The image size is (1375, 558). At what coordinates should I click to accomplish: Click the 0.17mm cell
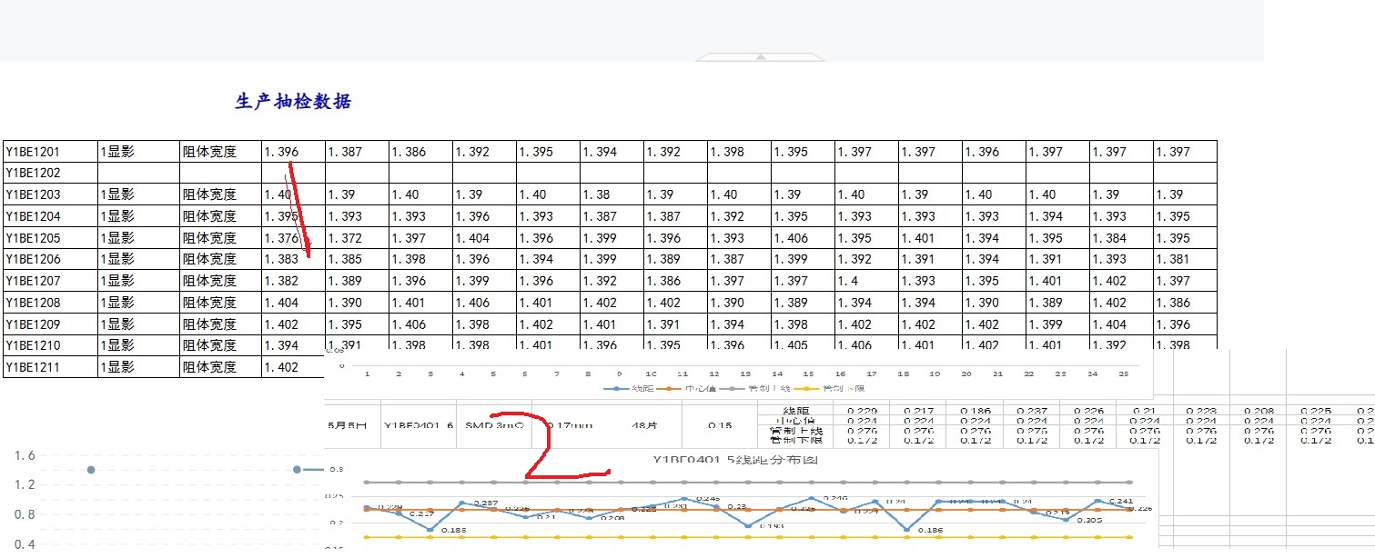569,424
